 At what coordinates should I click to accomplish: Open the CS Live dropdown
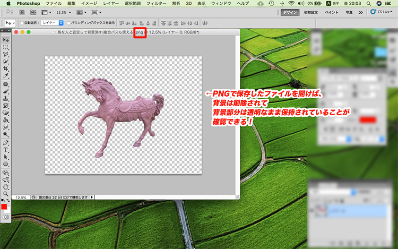(x=382, y=12)
